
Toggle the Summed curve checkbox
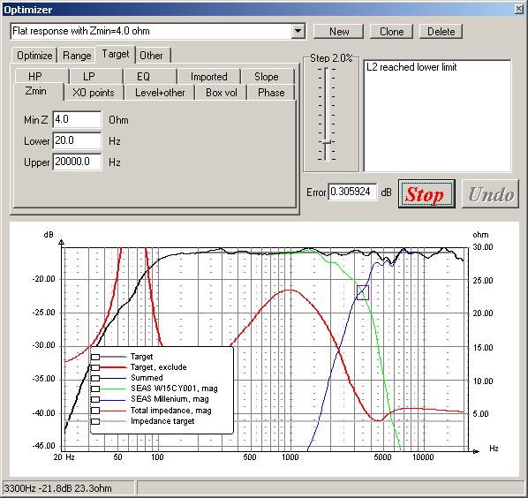coord(95,378)
